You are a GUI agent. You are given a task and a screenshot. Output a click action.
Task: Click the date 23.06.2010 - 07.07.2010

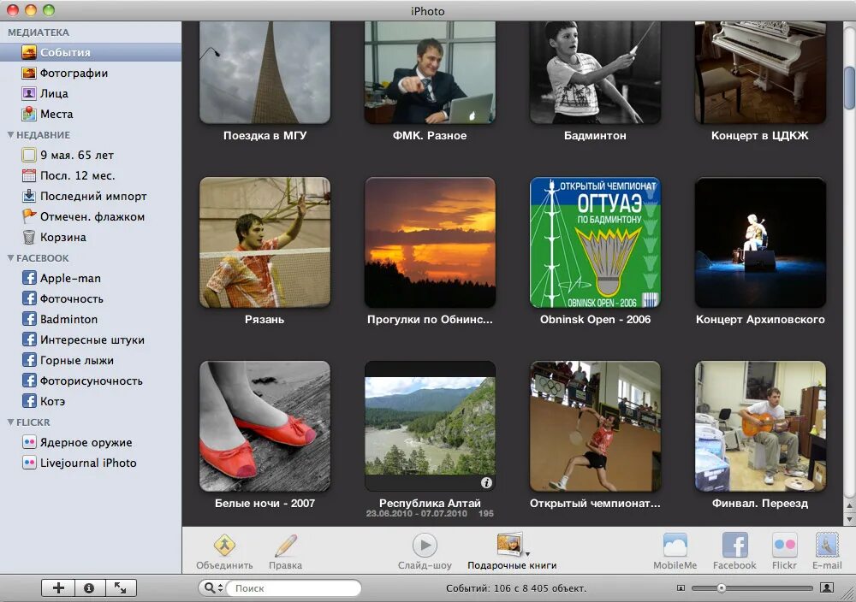point(417,514)
